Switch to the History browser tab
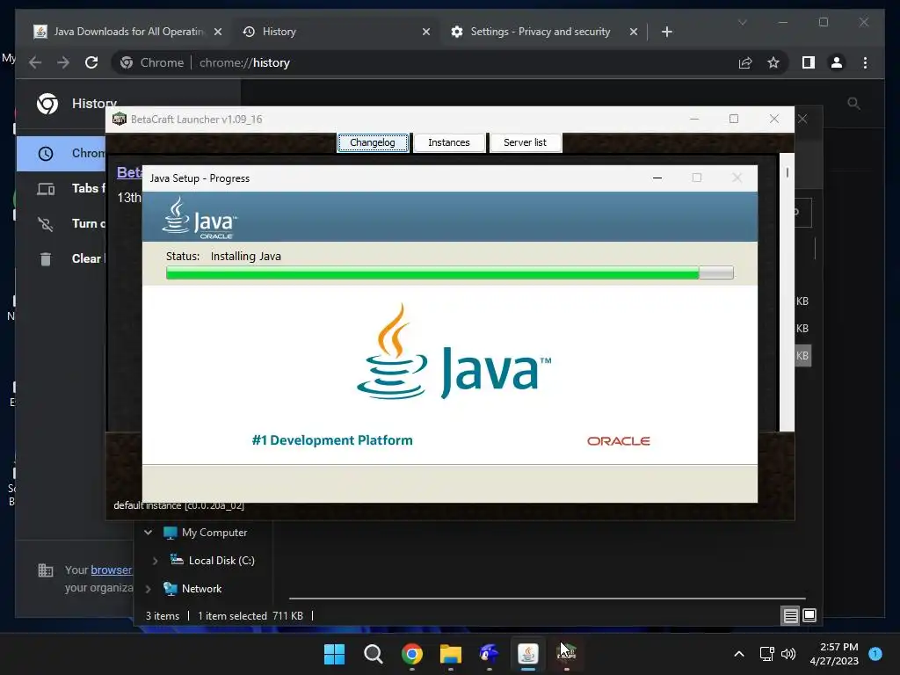 pyautogui.click(x=336, y=32)
